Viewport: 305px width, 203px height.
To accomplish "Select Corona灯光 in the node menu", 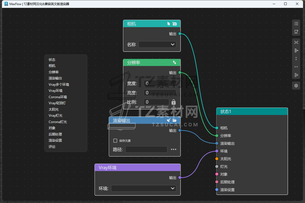I will (x=58, y=122).
